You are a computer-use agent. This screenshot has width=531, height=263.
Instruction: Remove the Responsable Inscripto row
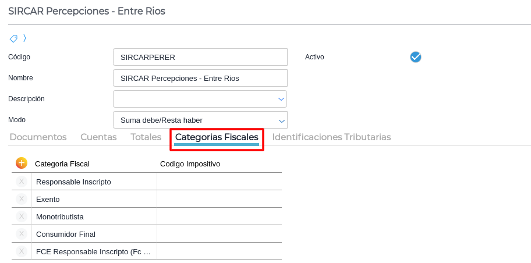[x=22, y=182]
